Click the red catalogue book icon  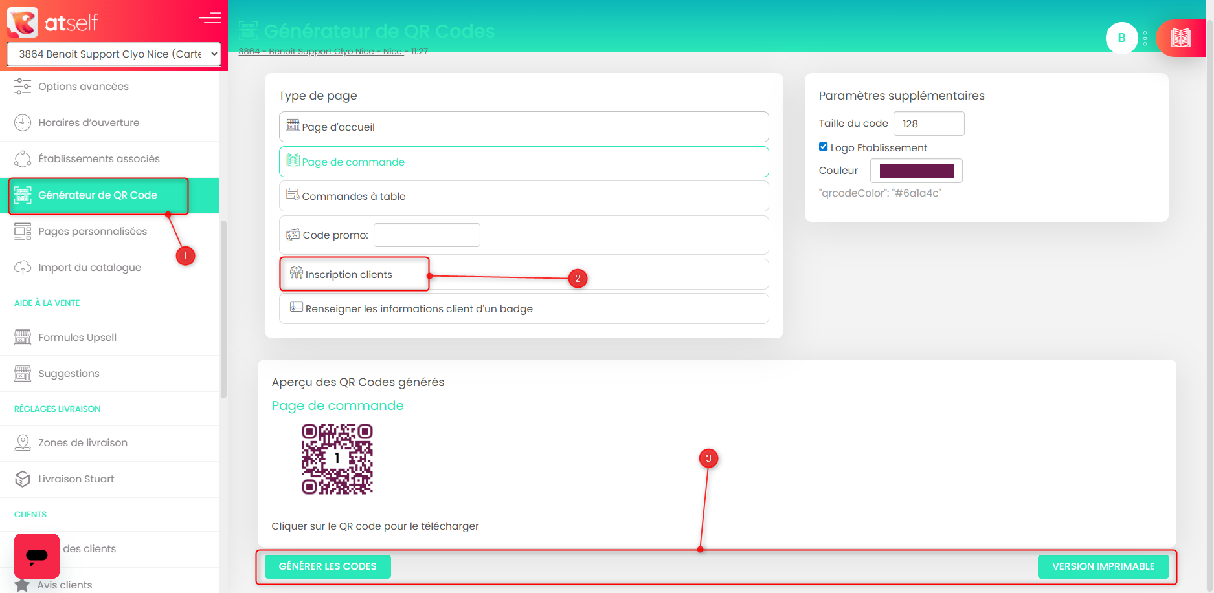1180,38
